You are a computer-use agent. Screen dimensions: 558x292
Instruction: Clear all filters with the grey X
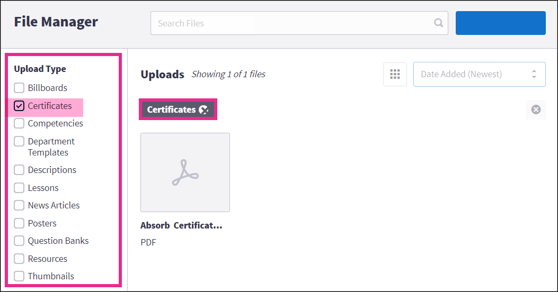click(536, 109)
